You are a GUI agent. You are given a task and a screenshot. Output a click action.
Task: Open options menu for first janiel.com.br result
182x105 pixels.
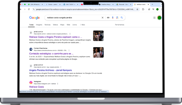[x=70, y=34]
